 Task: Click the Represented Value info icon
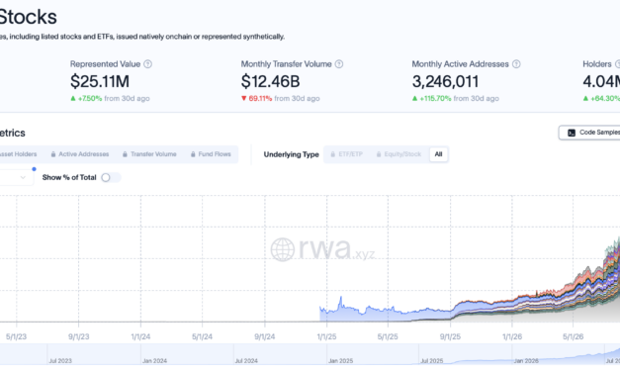(x=148, y=64)
